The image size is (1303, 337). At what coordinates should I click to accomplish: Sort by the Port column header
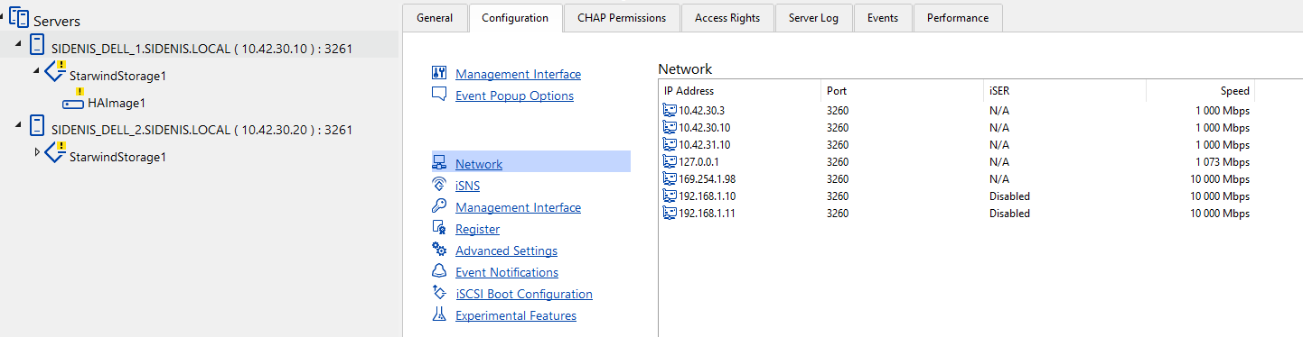click(903, 90)
